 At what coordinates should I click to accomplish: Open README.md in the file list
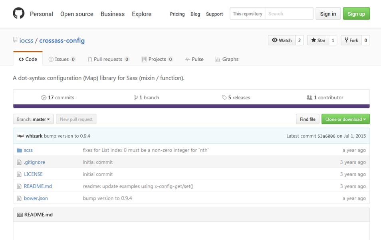38,186
